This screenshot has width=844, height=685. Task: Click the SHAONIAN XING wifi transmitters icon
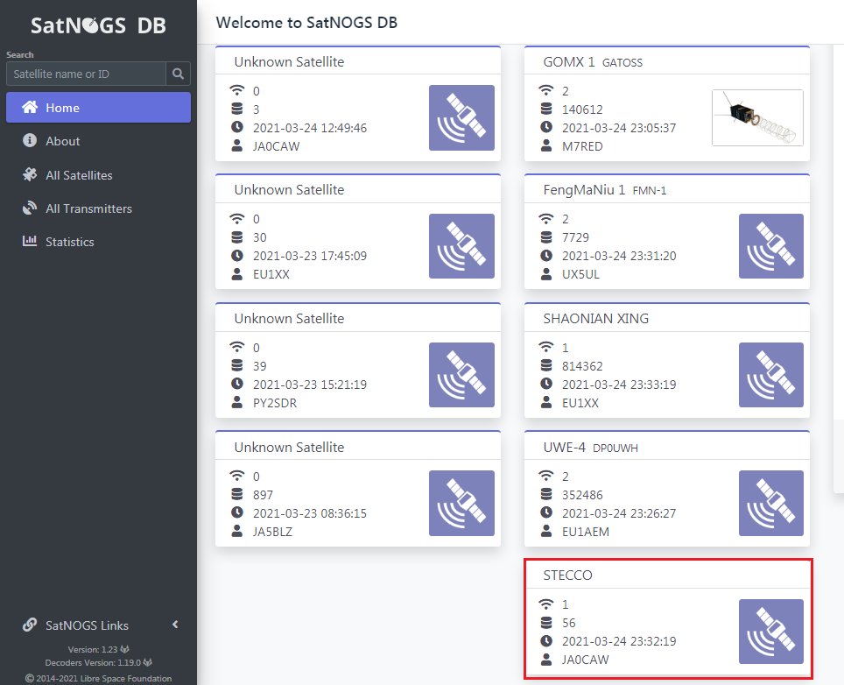point(545,347)
